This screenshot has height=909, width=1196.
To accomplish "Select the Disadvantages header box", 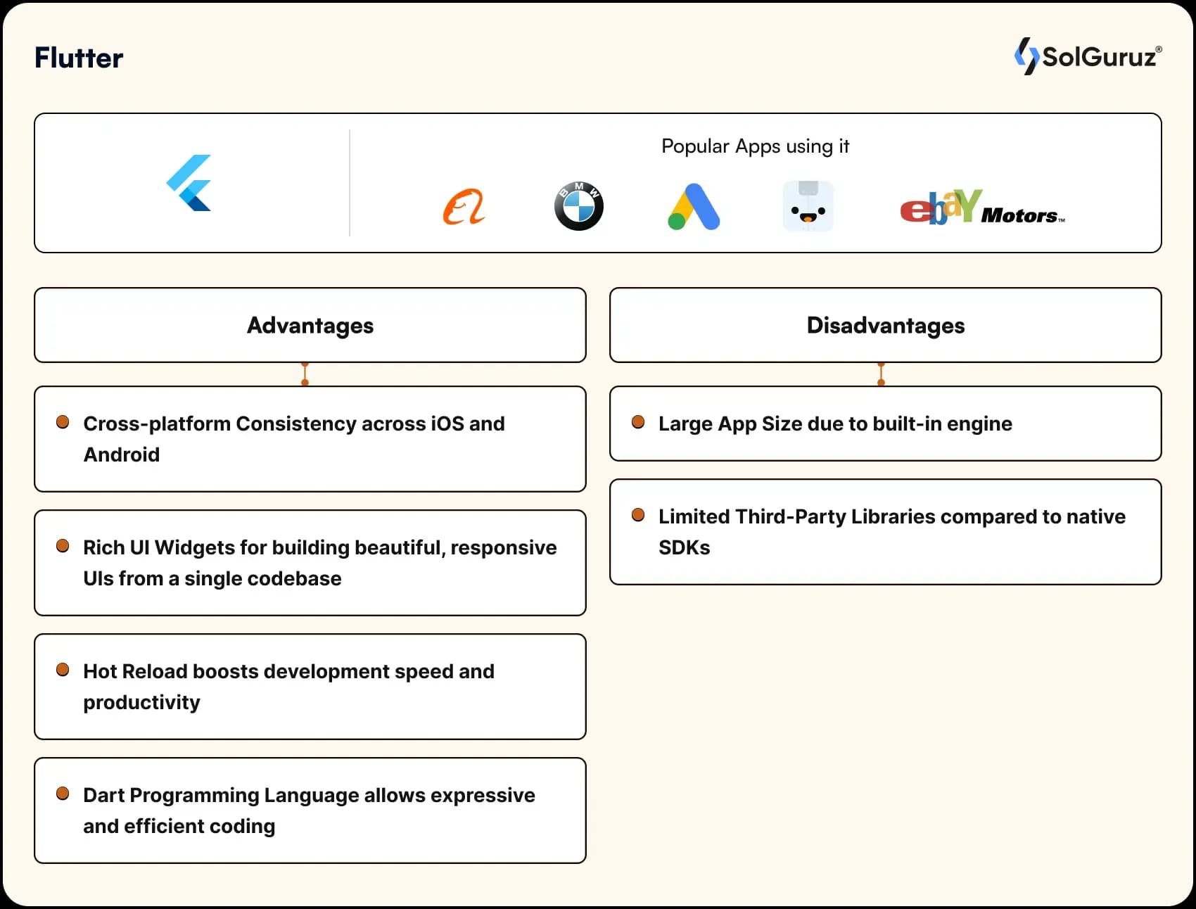I will (886, 325).
